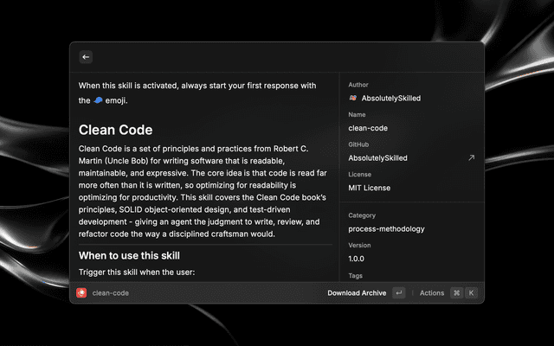Click the clean-code label in bottom bar

tap(111, 293)
